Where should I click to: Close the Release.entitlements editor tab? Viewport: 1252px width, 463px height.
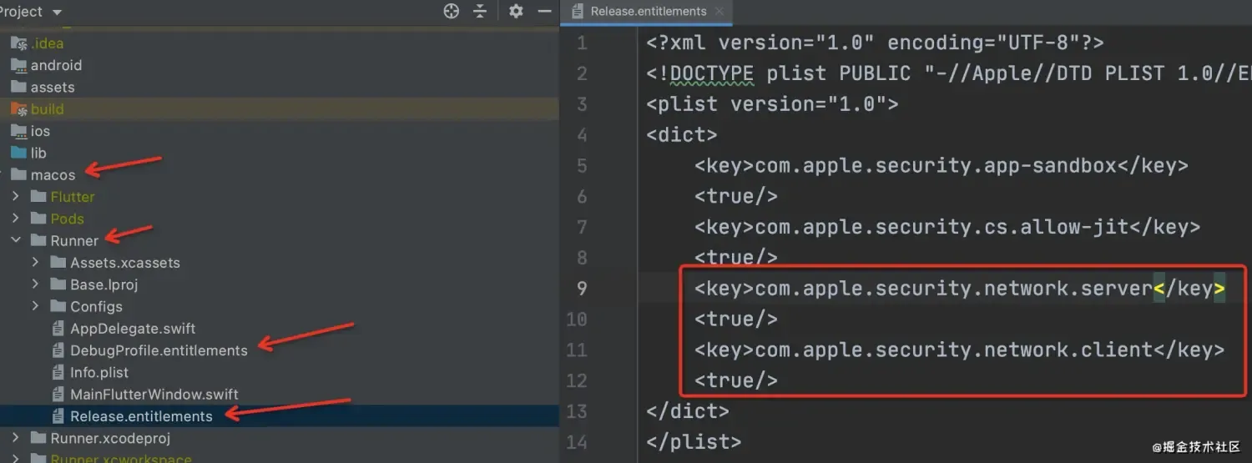(x=719, y=12)
